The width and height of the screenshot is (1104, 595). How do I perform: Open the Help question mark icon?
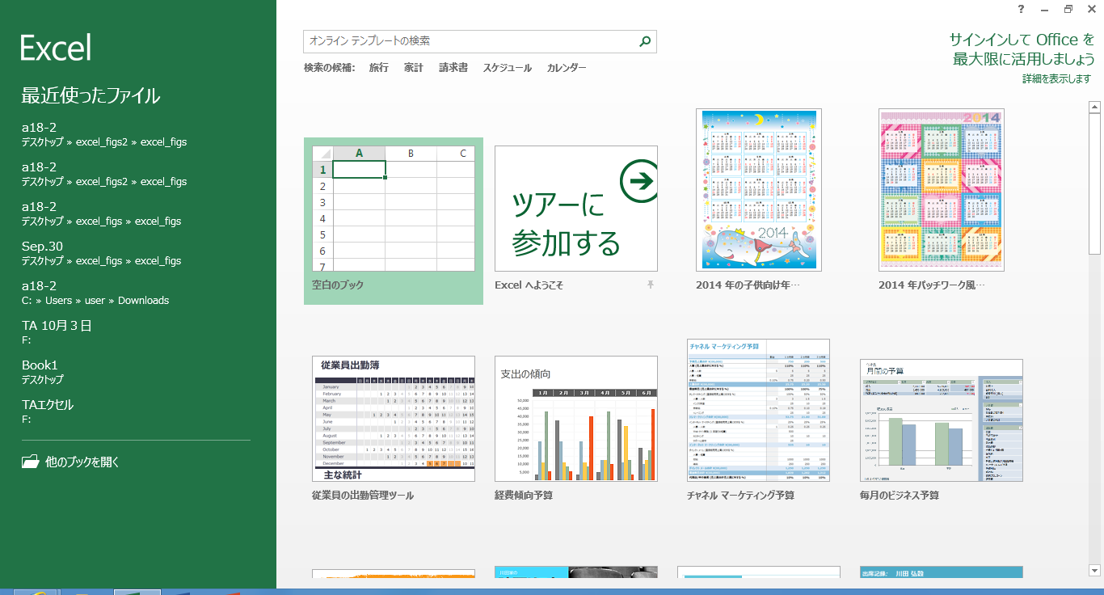pyautogui.click(x=1022, y=9)
